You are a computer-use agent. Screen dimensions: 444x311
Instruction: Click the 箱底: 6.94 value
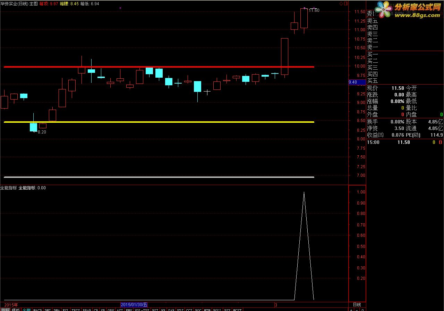pyautogui.click(x=89, y=3)
